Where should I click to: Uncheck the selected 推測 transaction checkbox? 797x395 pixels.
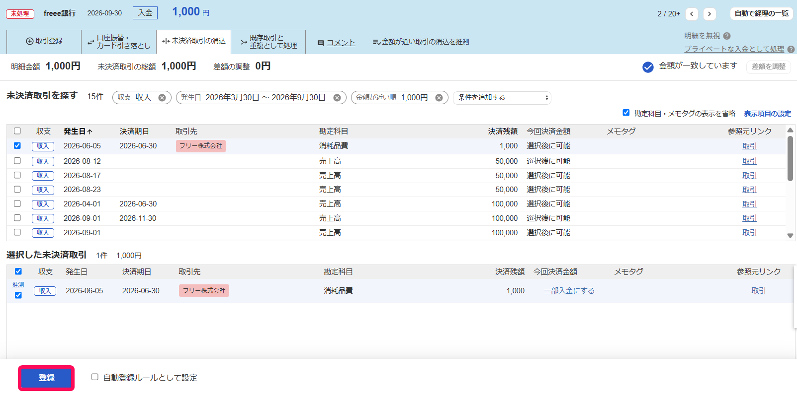pos(18,295)
